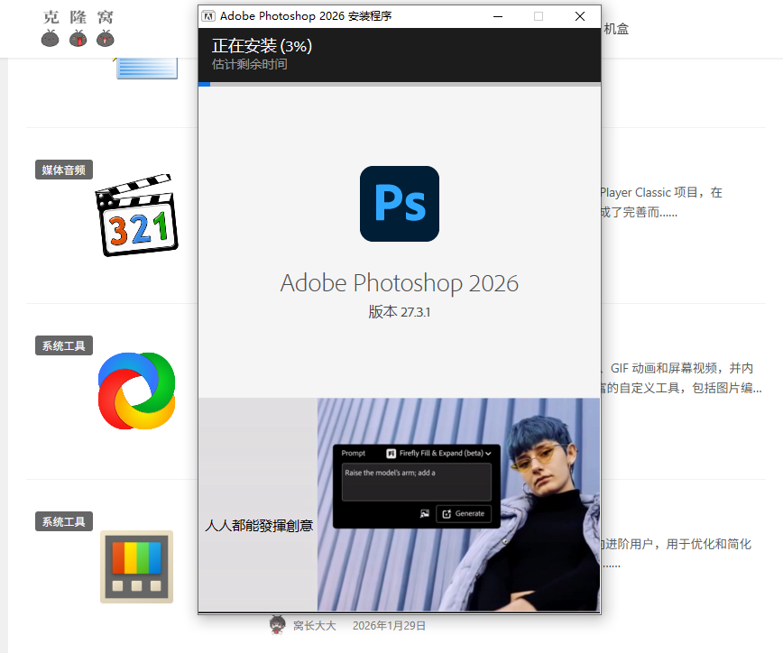Click the installer window's Adobe icon in titlebar
The height and width of the screenshot is (653, 783).
coord(208,15)
